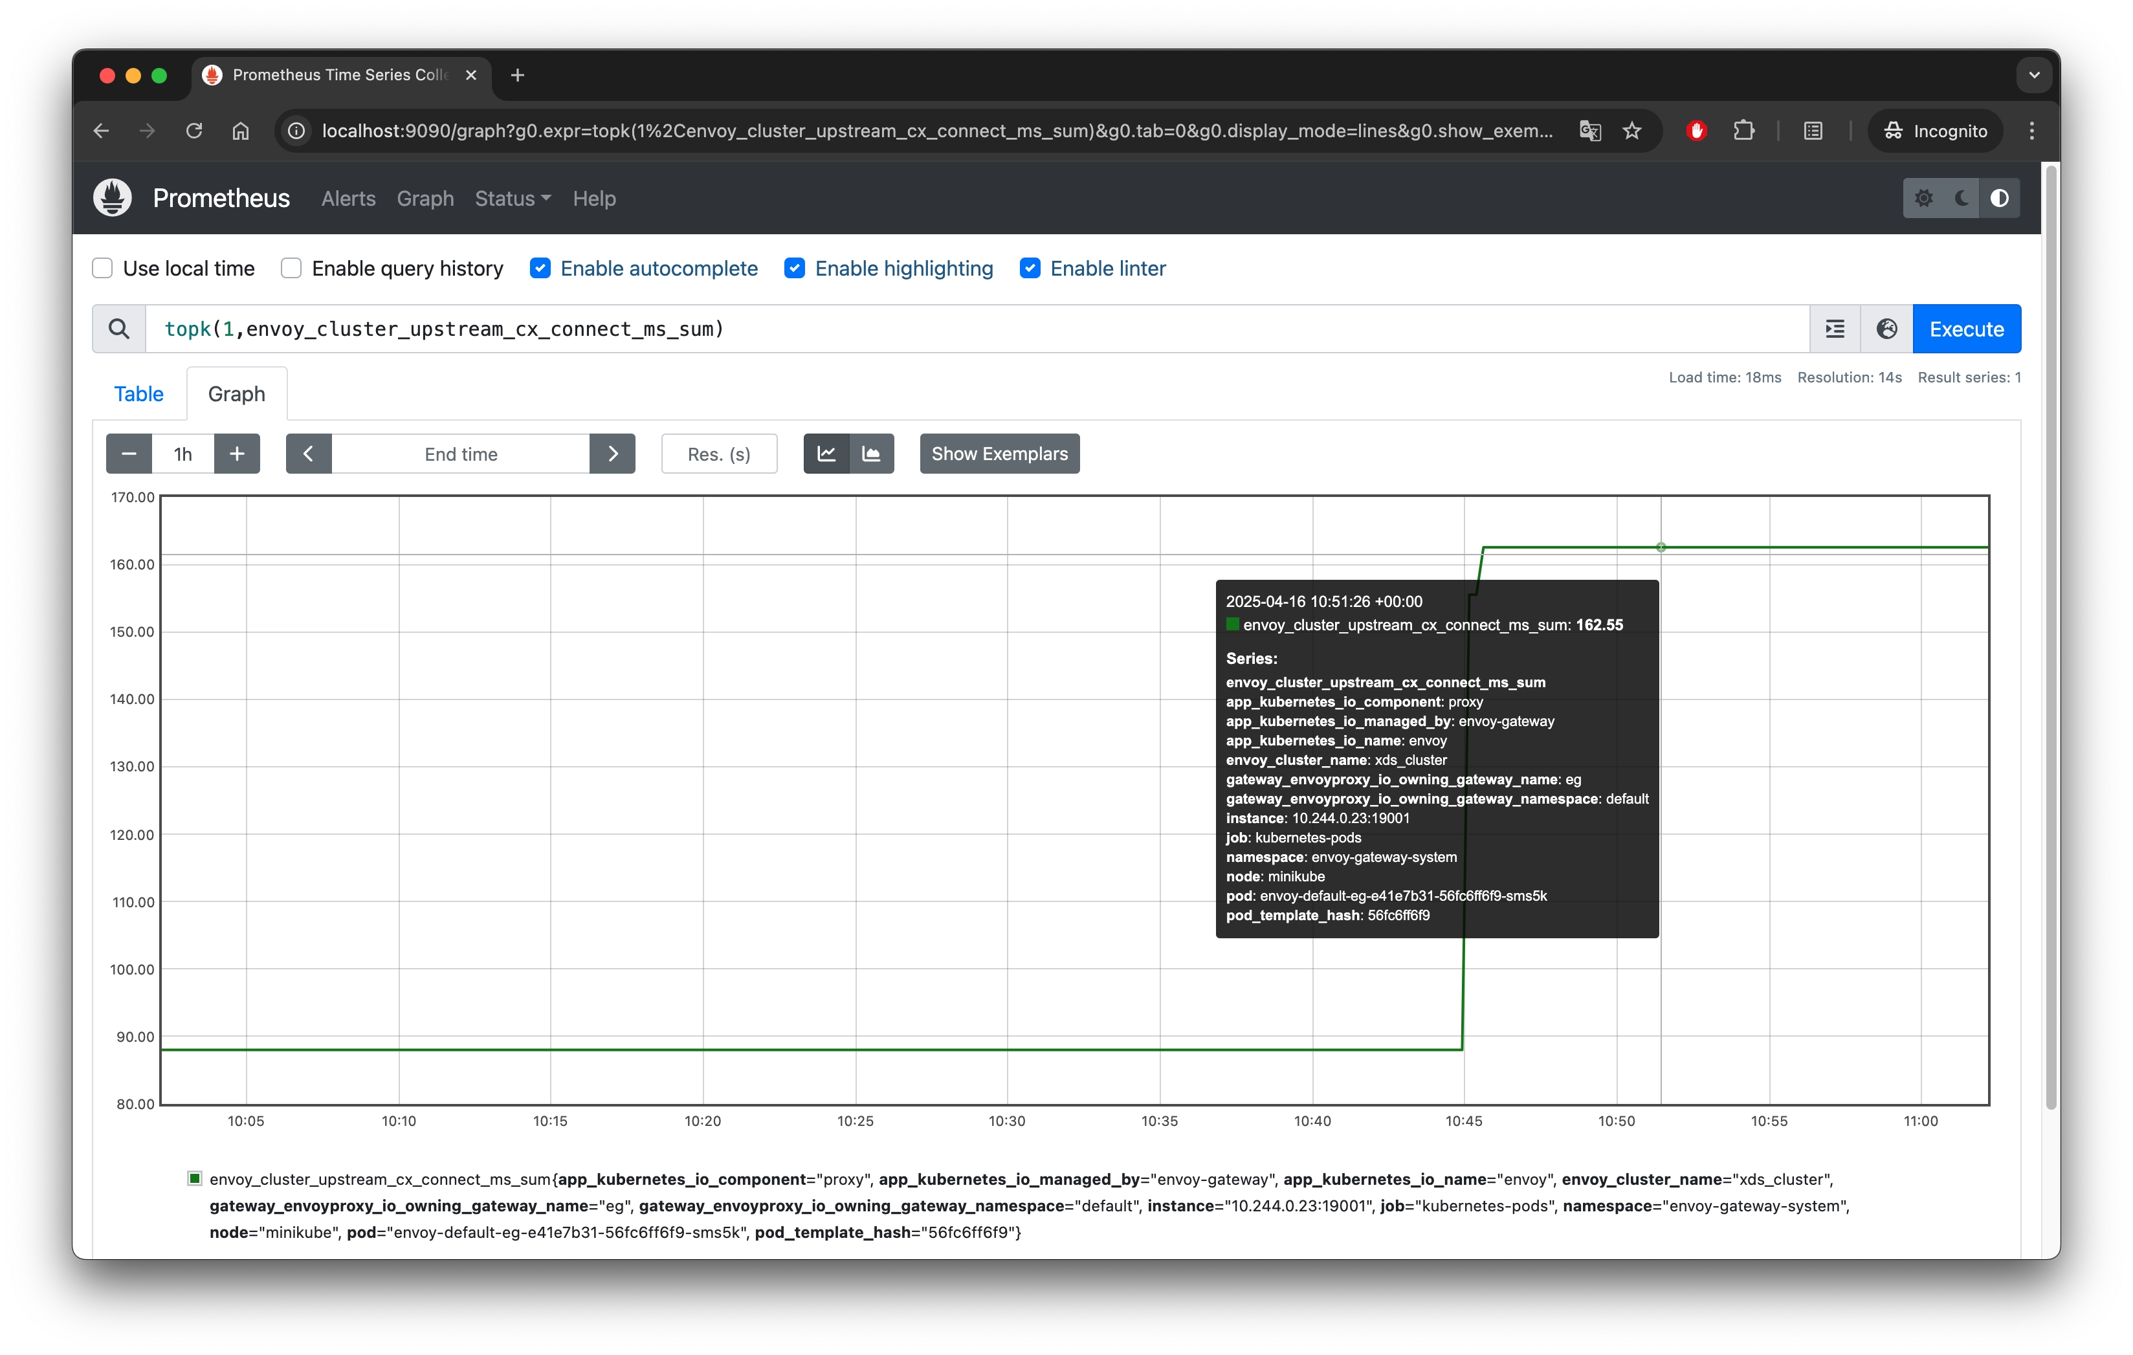This screenshot has width=2133, height=1355.
Task: Select unstacked line graph mode
Action: click(826, 454)
